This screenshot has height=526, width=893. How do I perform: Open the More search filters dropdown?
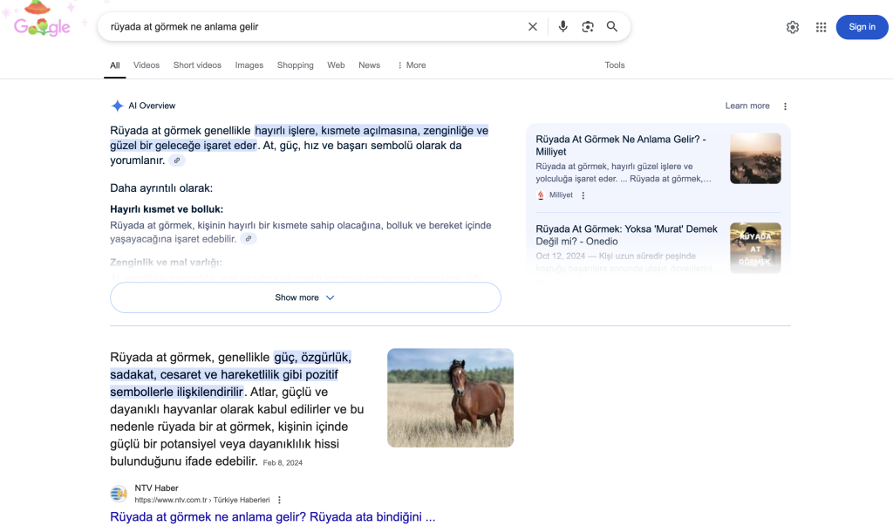pyautogui.click(x=412, y=65)
